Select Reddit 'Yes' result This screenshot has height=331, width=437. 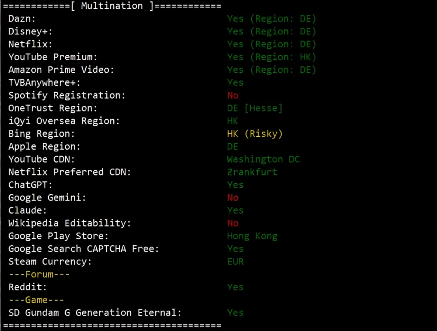(235, 287)
